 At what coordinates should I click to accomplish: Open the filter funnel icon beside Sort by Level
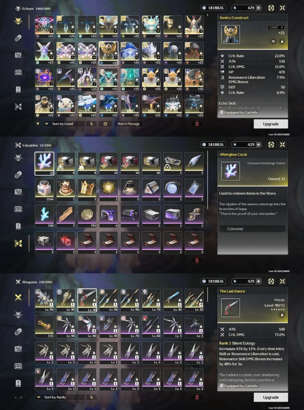[x=38, y=124]
